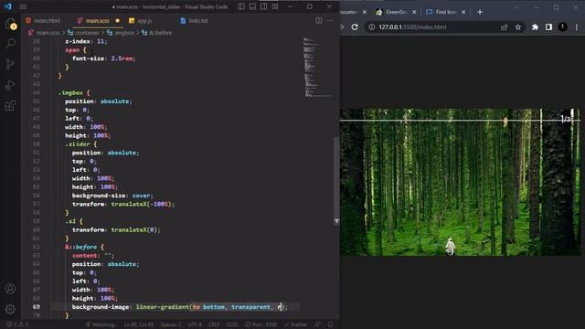
Task: Open a new browser tab
Action: 480,12
